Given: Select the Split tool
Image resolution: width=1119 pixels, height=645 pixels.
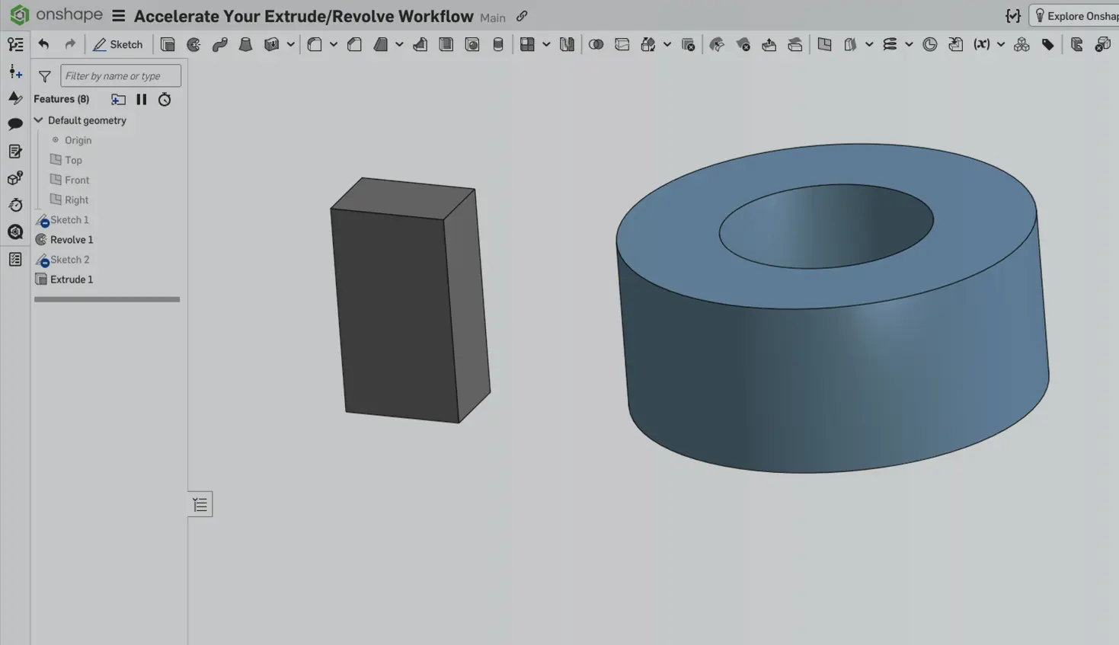Looking at the screenshot, I should click(x=622, y=44).
